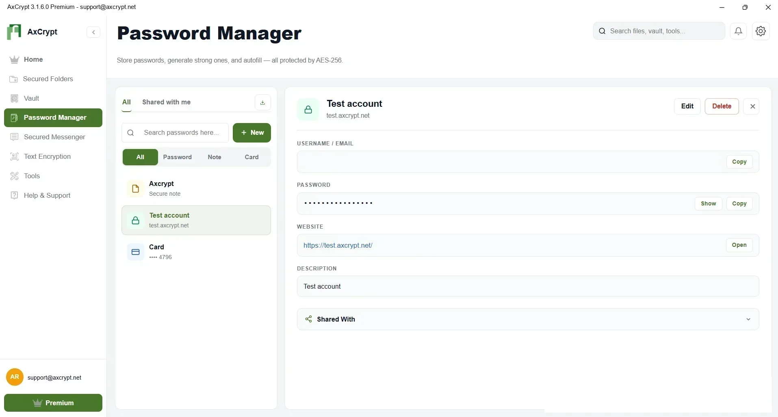Click the credit card icon of Card entry
Viewport: 778px width, 417px height.
[x=136, y=252]
